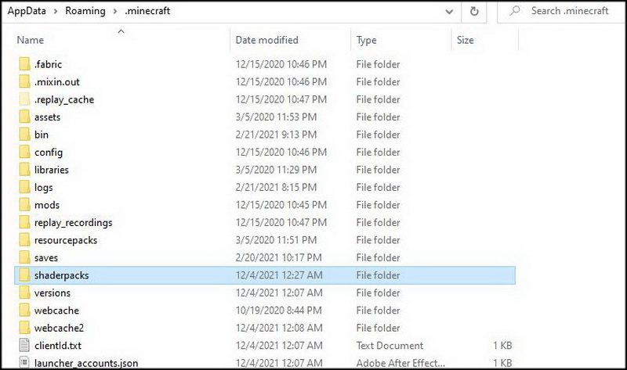This screenshot has width=627, height=370.
Task: Select the assets folder name
Action: tap(47, 117)
